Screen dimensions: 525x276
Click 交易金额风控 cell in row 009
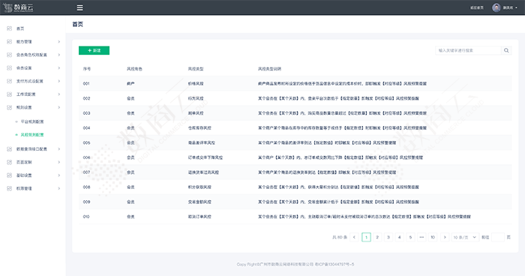(199, 202)
